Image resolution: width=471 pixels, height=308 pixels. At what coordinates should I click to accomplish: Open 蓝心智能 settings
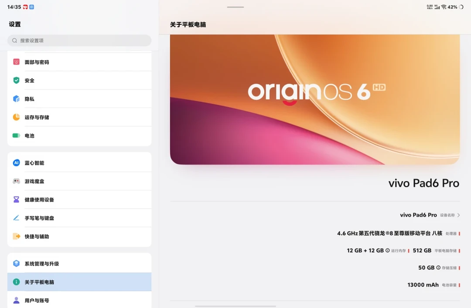point(79,162)
